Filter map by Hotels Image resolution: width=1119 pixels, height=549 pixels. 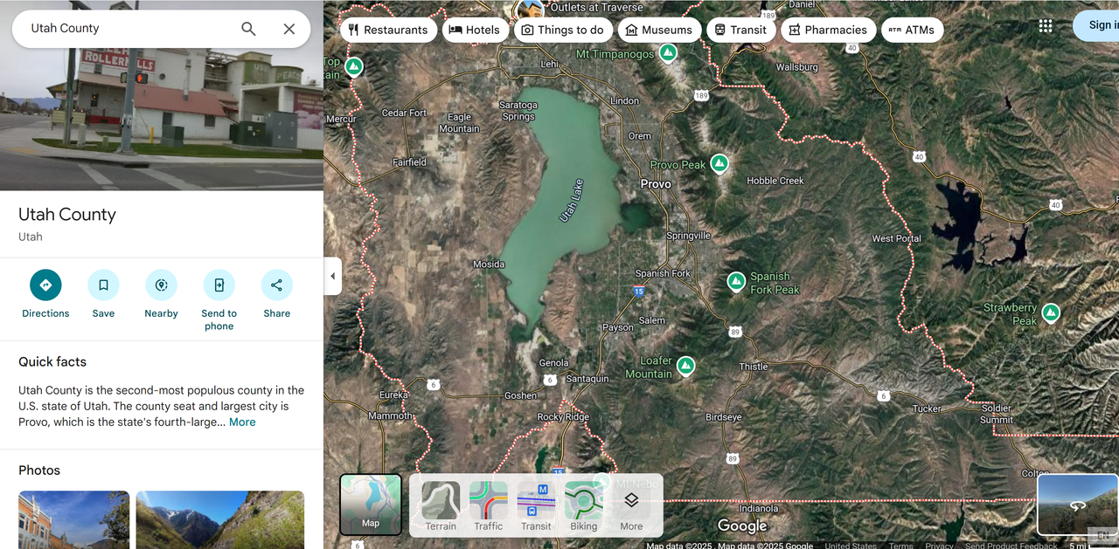click(475, 30)
